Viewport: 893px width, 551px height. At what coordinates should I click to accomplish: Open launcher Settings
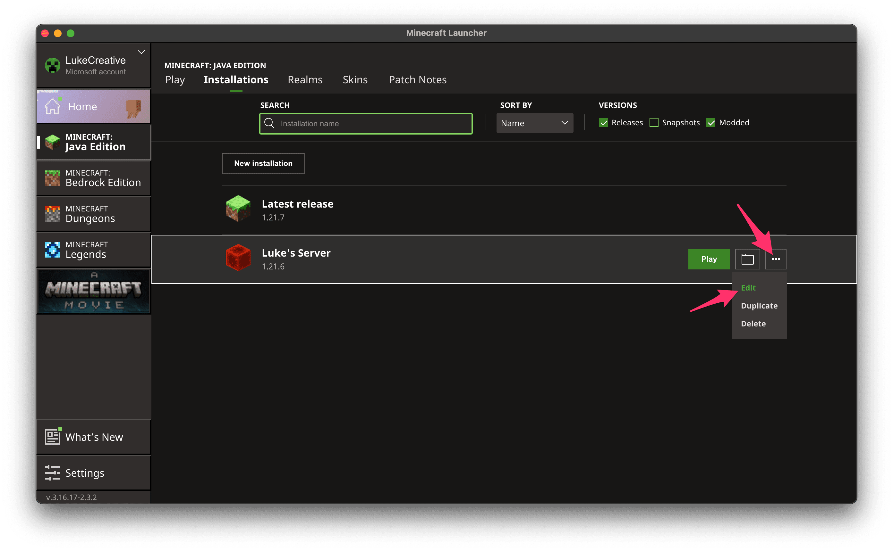(94, 473)
